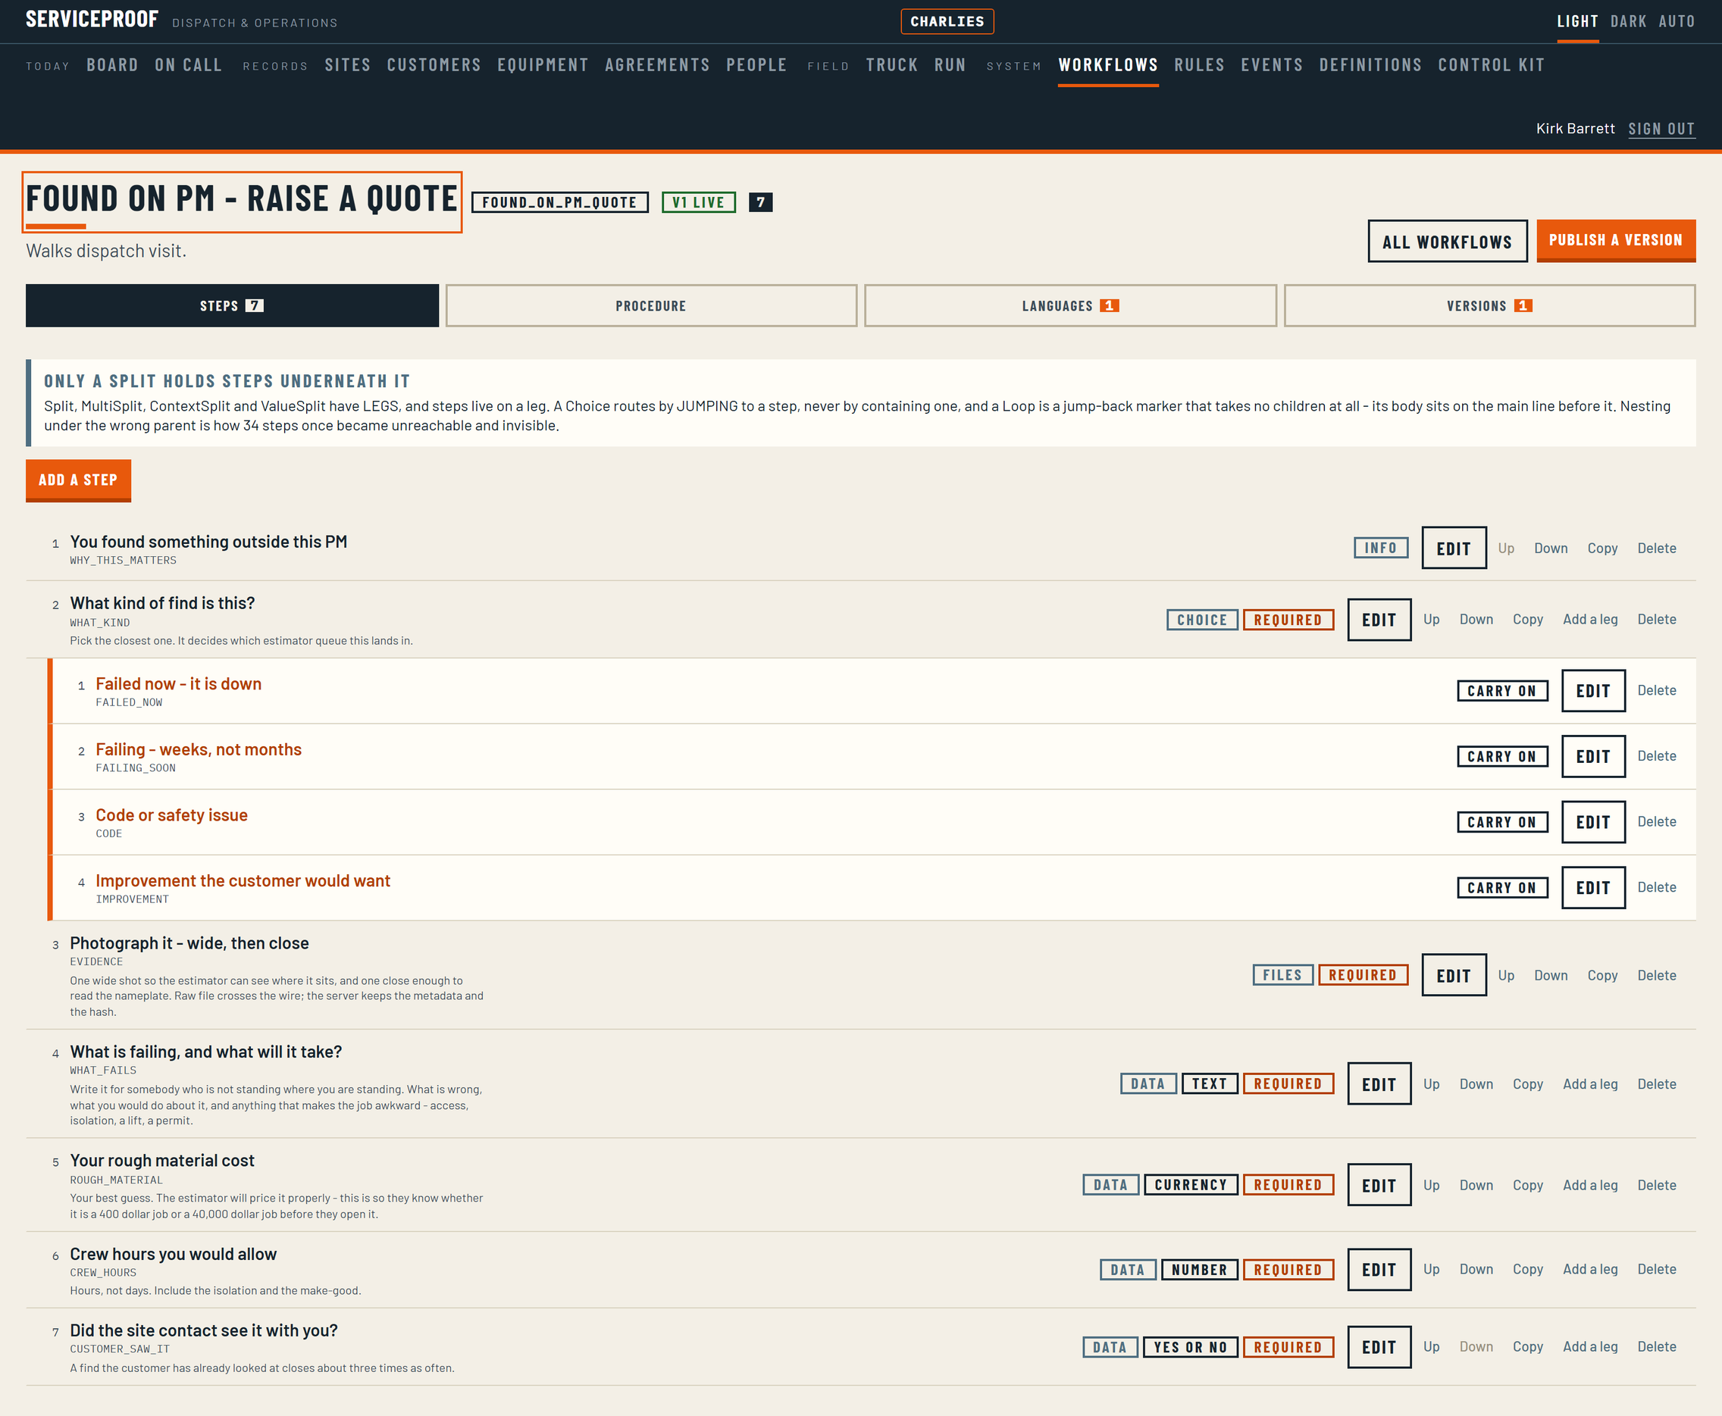
Task: Add a leg to 'Did the site contact see it' step
Action: [1590, 1346]
